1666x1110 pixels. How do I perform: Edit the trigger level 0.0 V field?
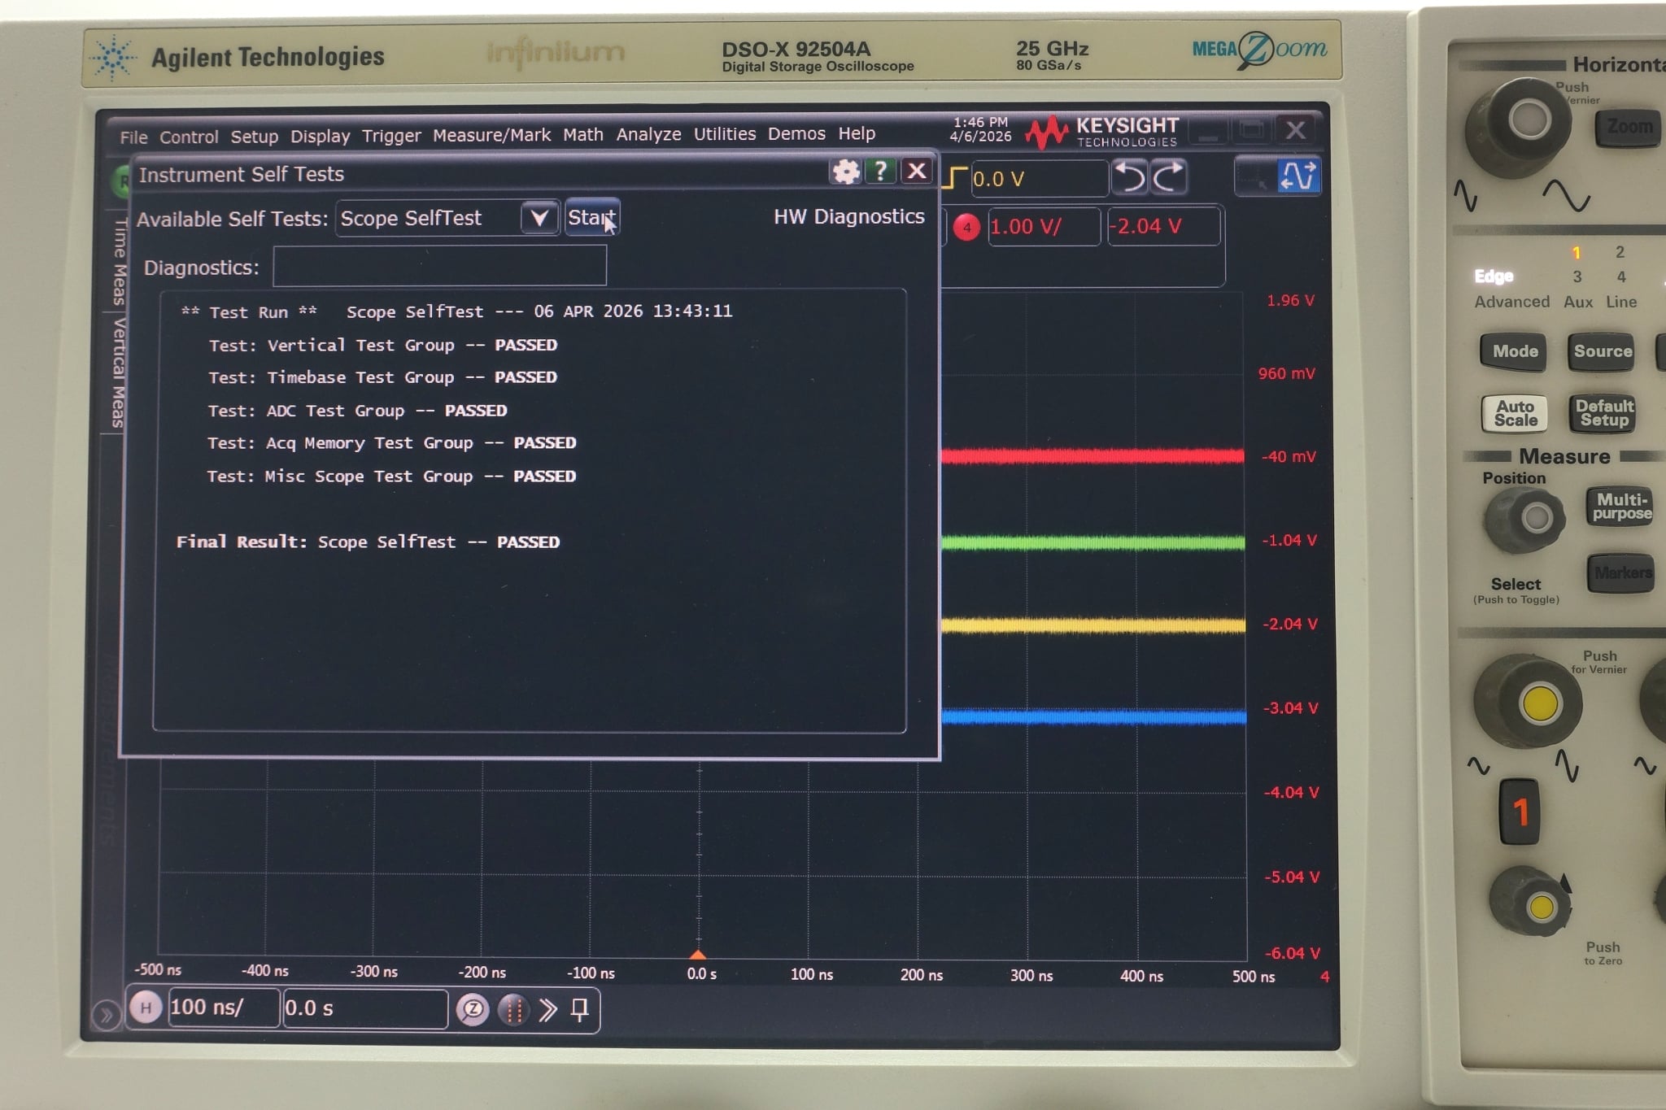pyautogui.click(x=1039, y=179)
